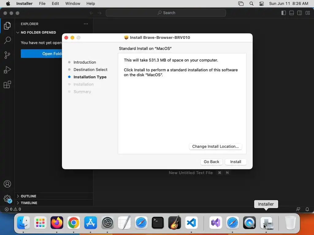Click the feedback icon in status bar

(x=298, y=209)
